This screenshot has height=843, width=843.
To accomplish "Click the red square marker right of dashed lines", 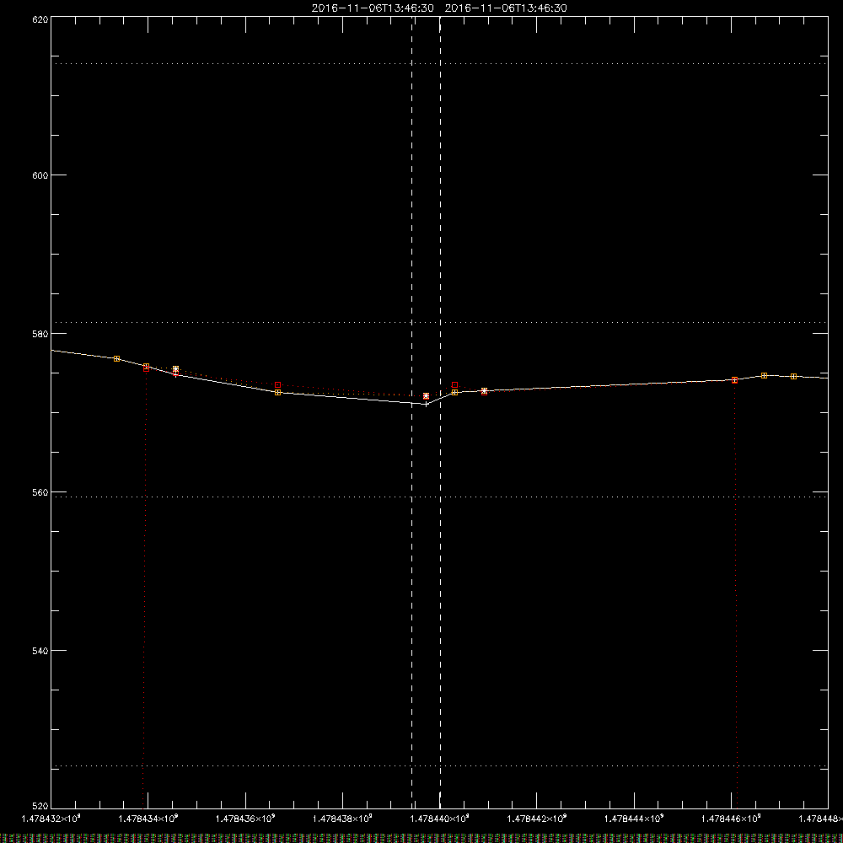I will tap(455, 385).
